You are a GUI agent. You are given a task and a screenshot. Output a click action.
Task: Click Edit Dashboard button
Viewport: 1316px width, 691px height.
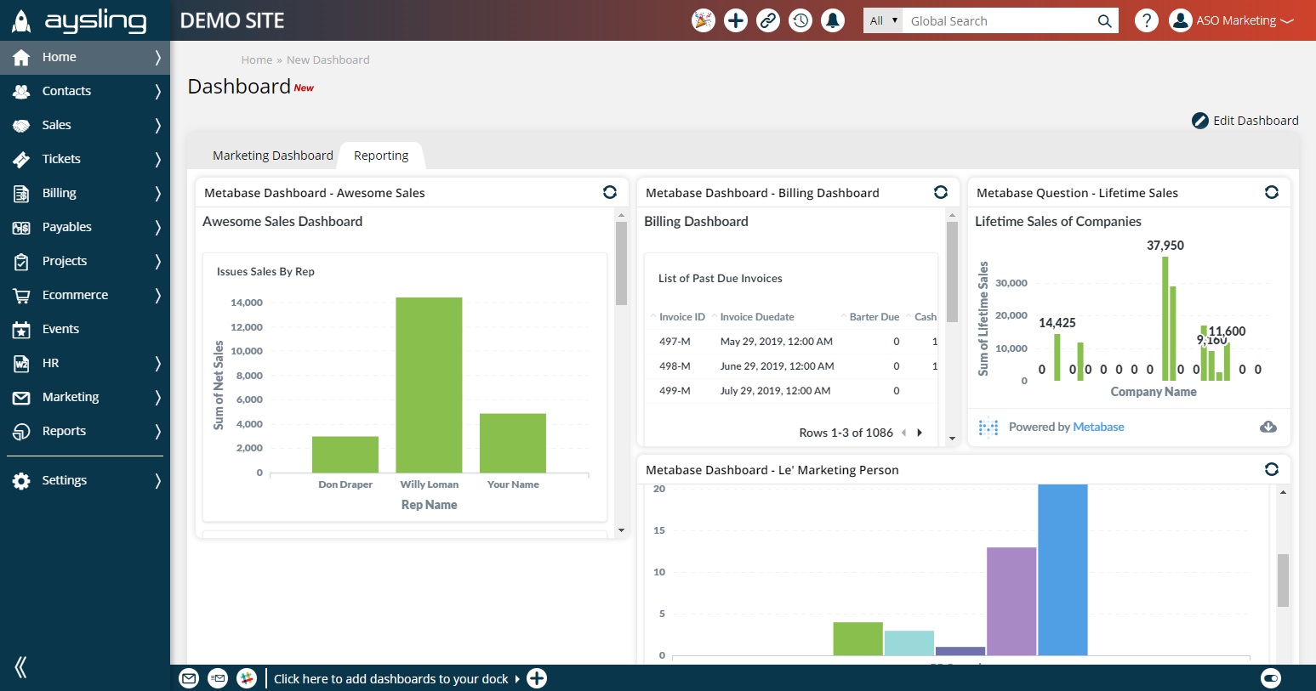[1245, 121]
